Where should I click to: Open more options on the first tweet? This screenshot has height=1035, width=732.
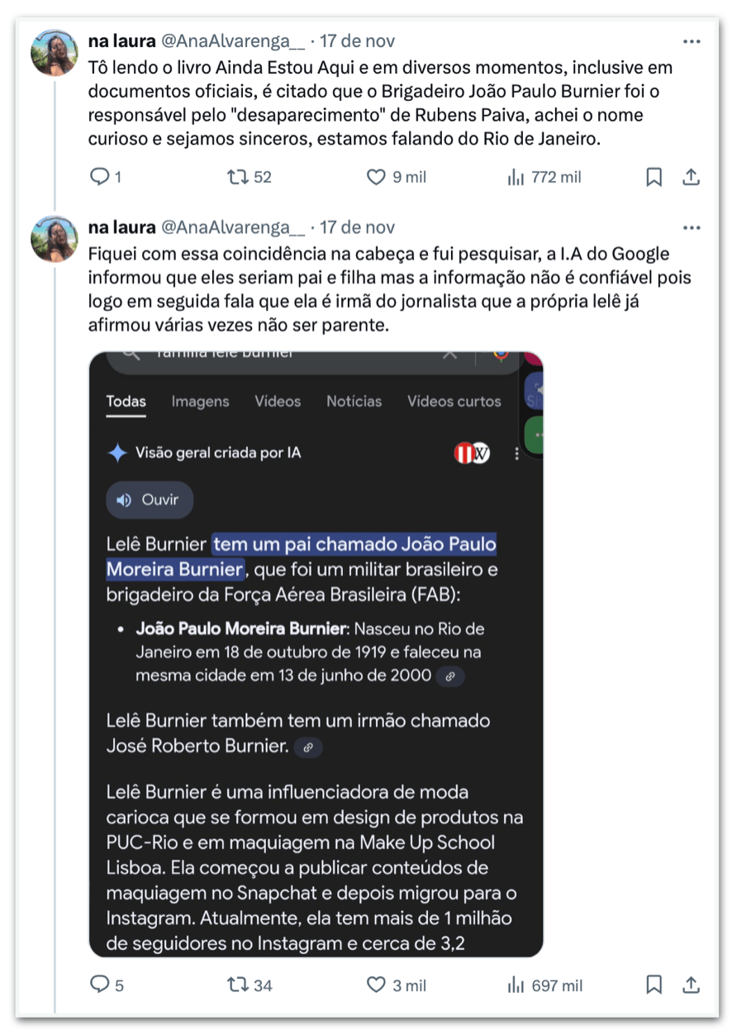coord(692,41)
